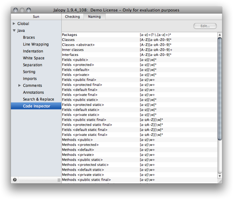Select the Fields <public> row

(139, 60)
